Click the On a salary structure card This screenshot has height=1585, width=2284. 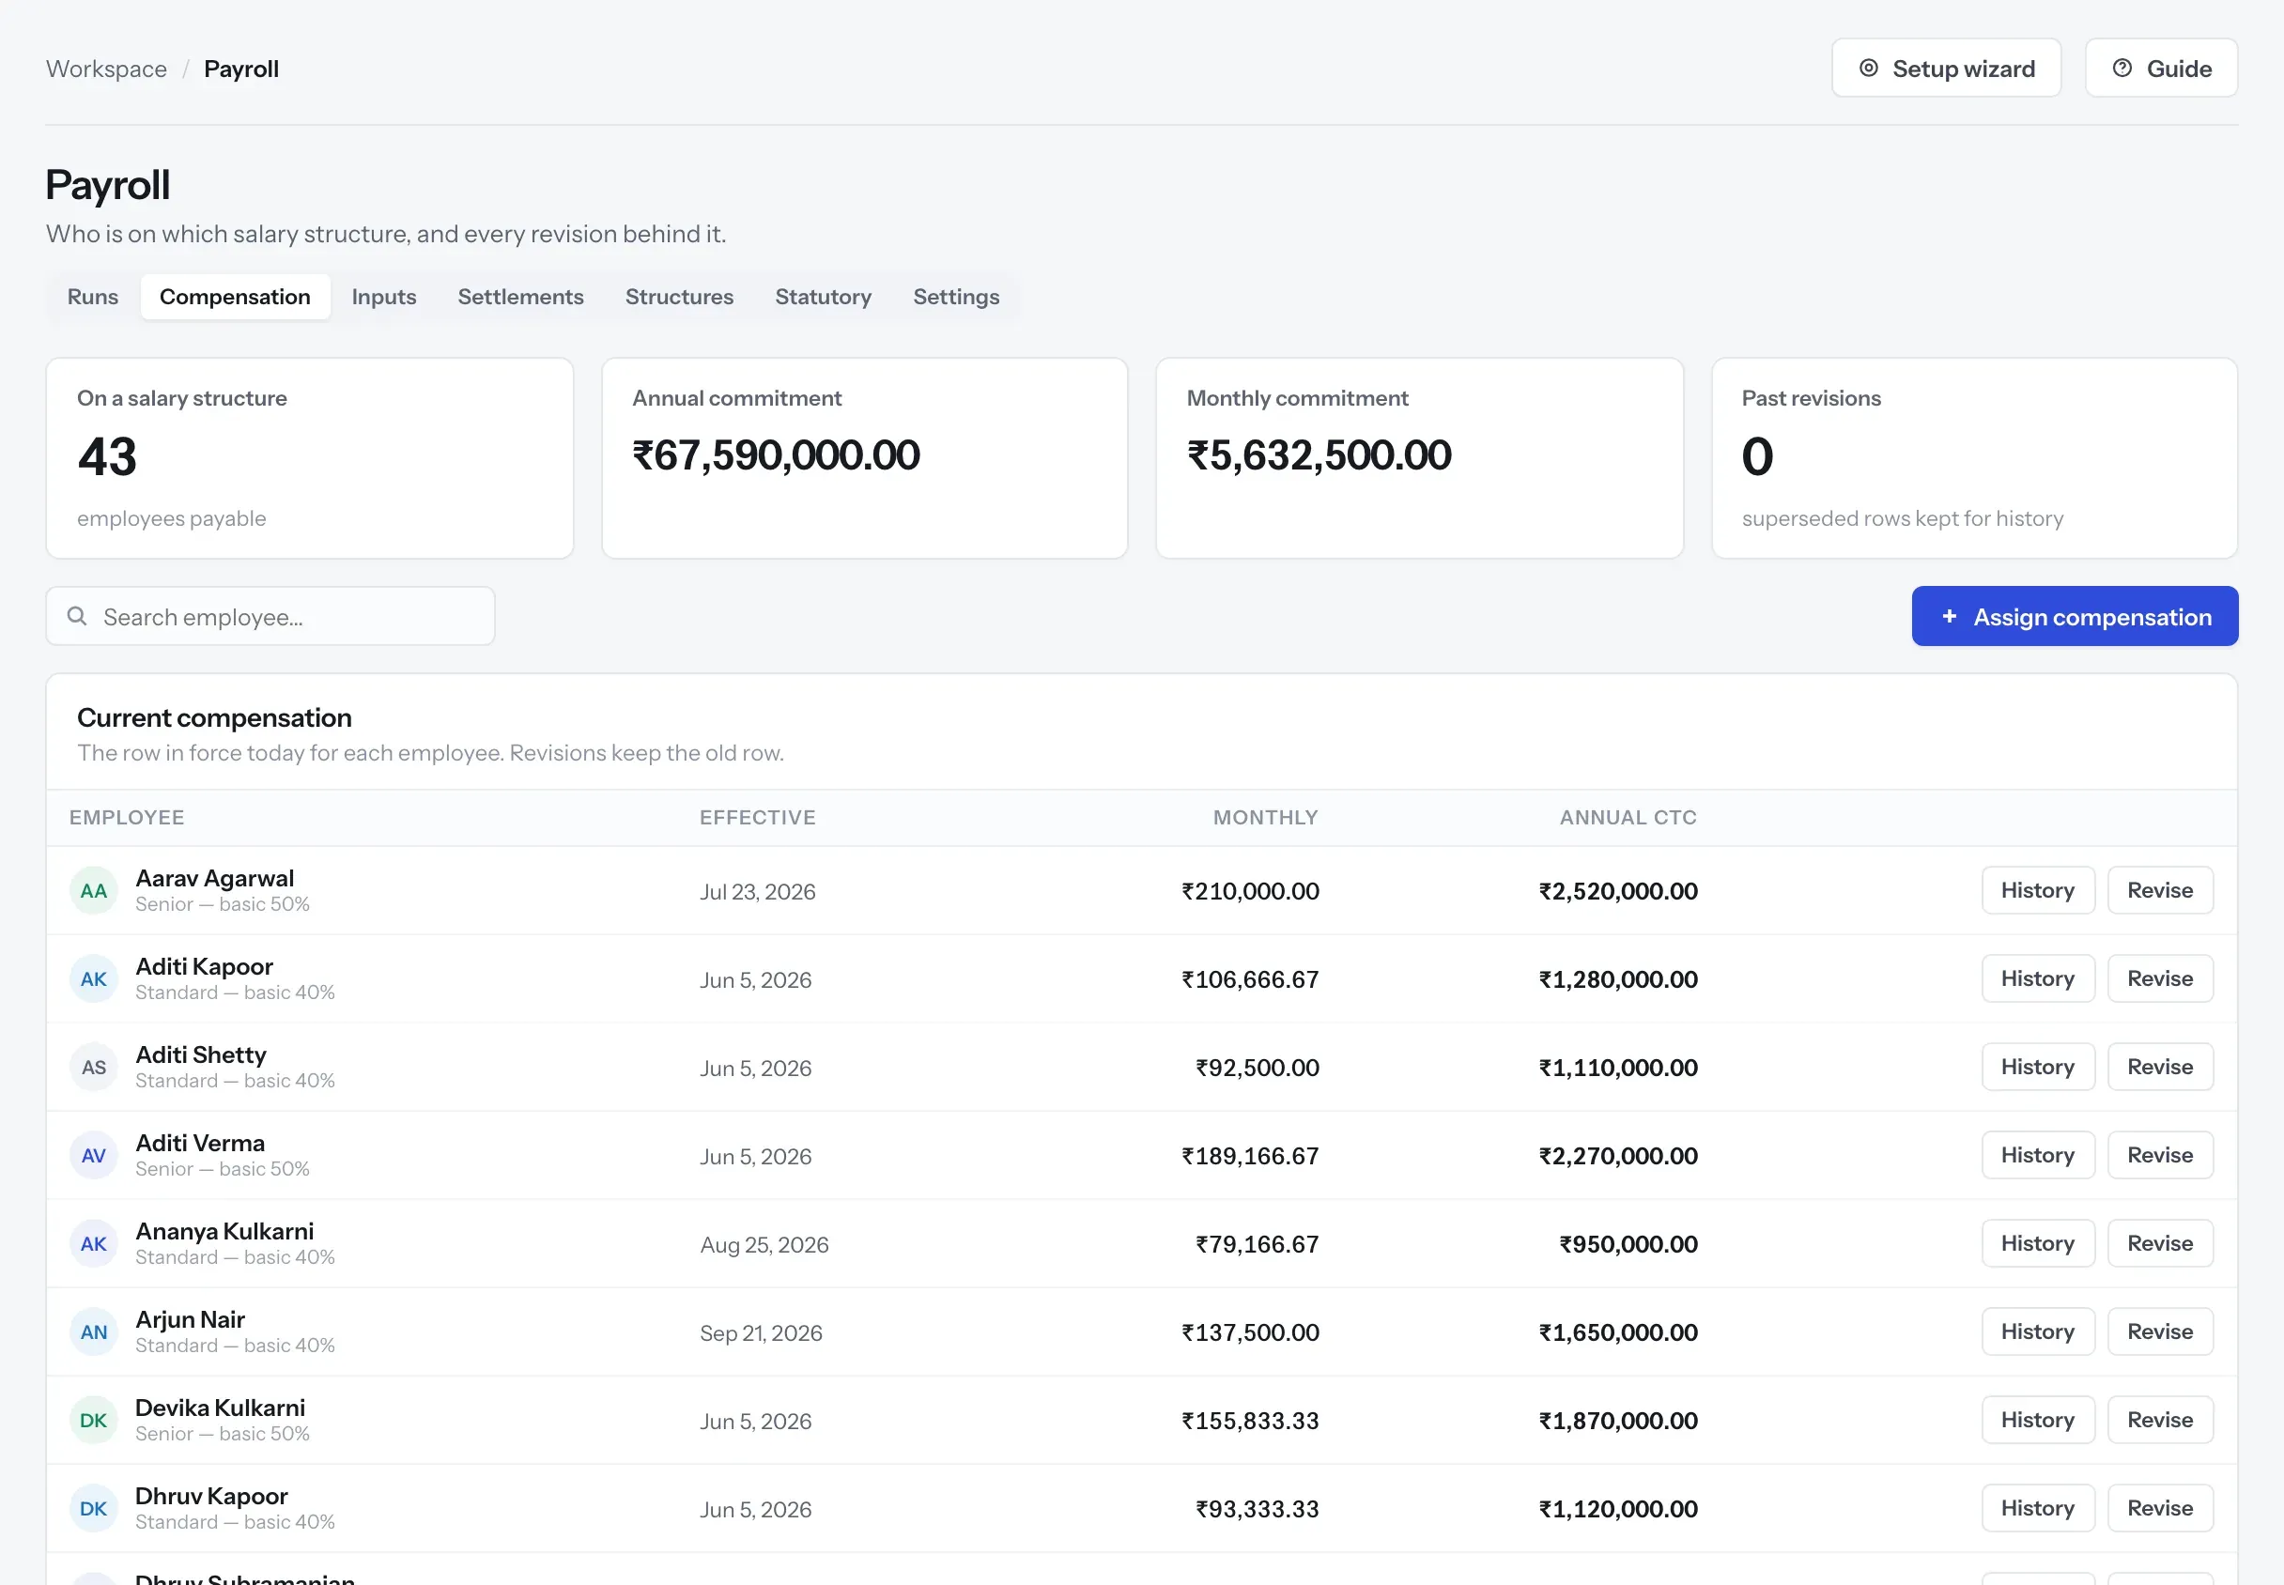pos(310,458)
